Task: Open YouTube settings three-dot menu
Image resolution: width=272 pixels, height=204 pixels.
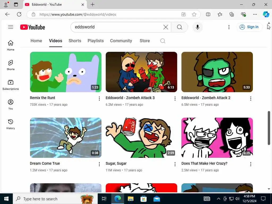Action: tap(229, 27)
